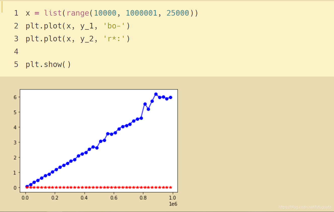This screenshot has width=334, height=212.
Task: Click line number 4 in the gutter
Action: pos(16,52)
